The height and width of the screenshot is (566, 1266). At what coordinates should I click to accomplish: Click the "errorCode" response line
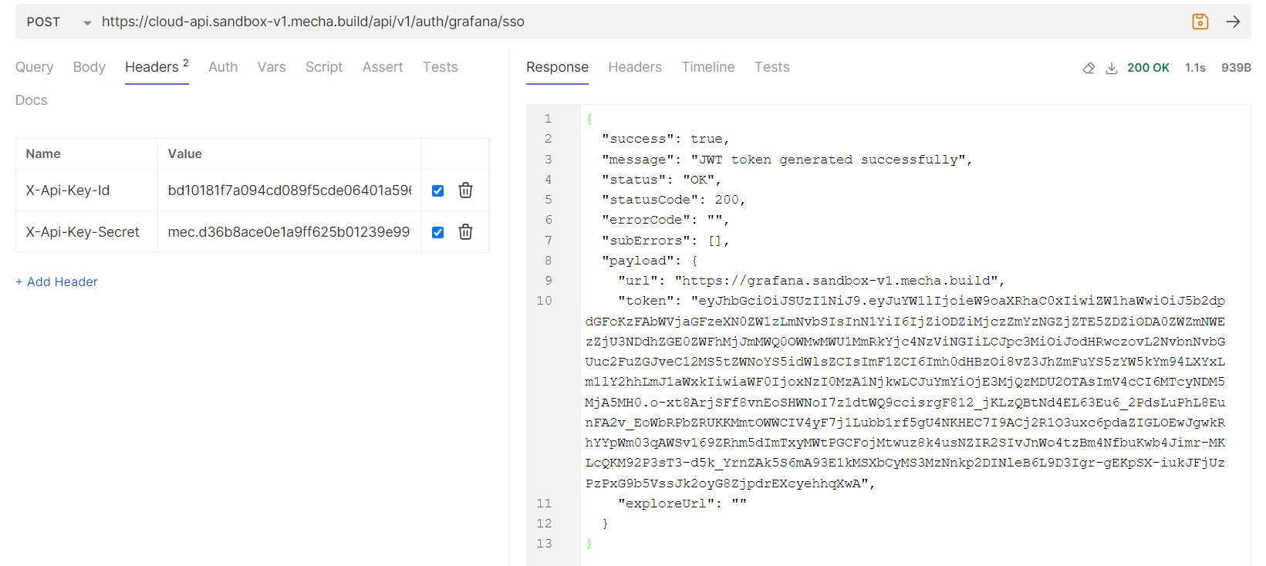pos(665,220)
